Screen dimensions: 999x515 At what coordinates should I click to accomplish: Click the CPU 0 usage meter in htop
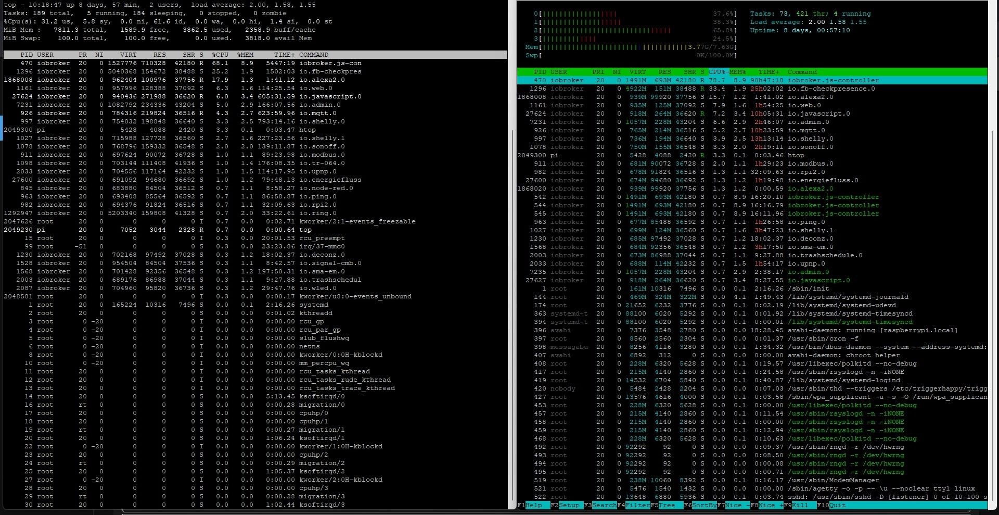click(635, 14)
